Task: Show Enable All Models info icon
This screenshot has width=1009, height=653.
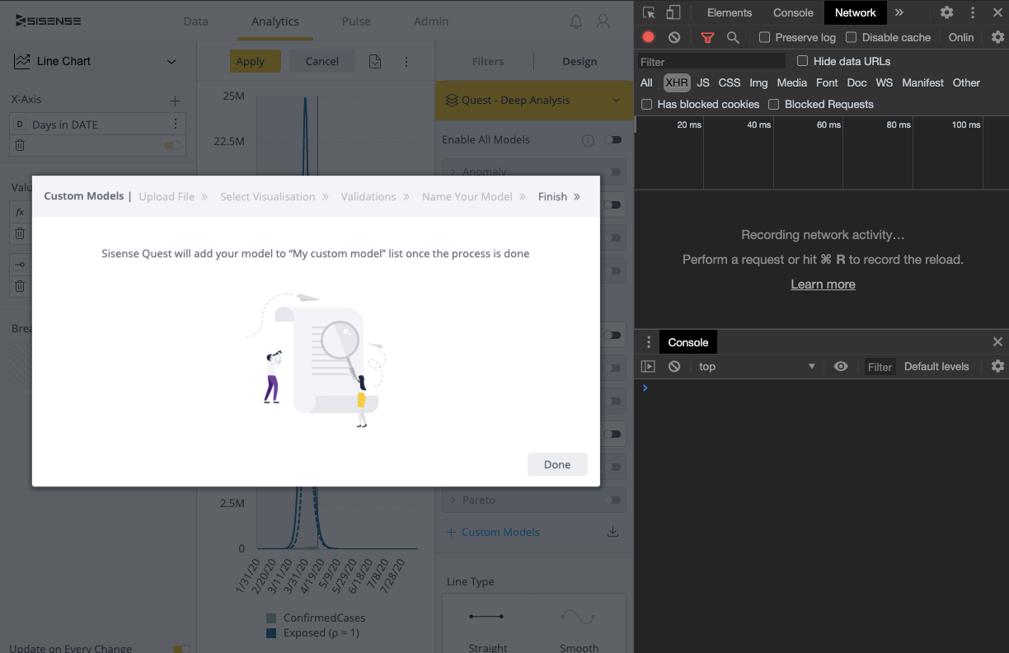Action: tap(588, 140)
